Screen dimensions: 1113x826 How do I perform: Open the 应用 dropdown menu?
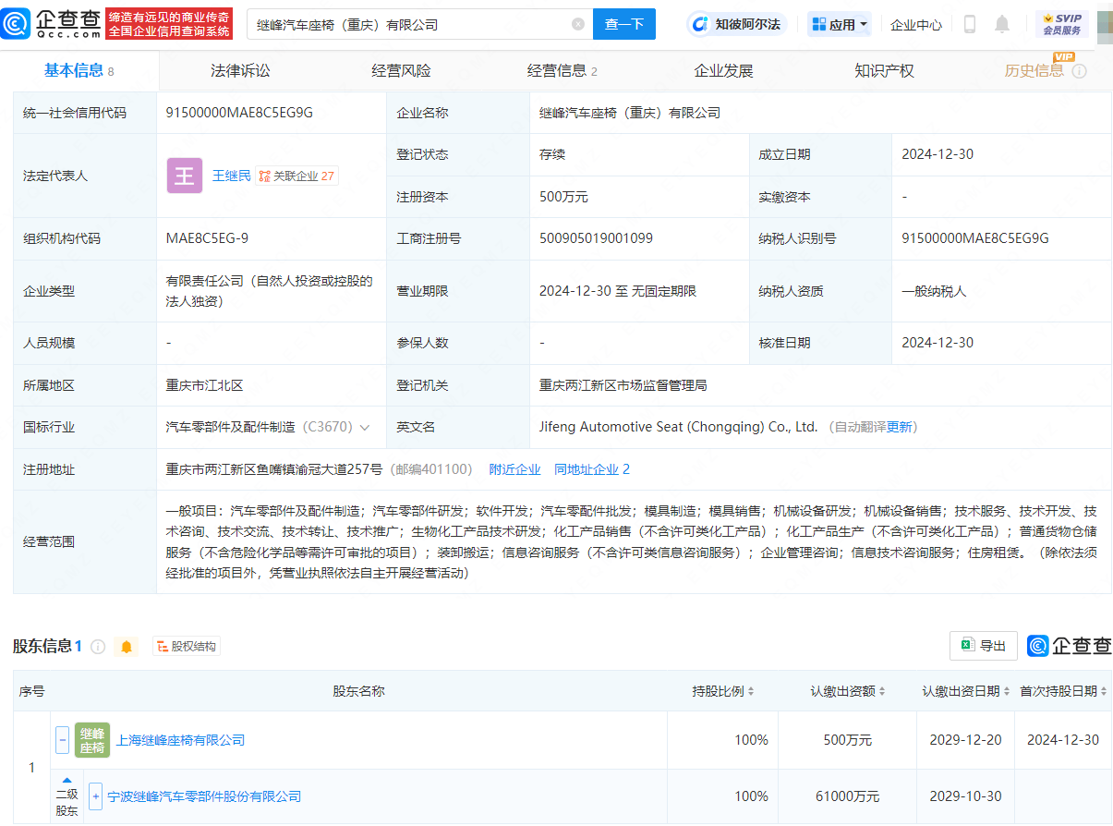click(x=840, y=25)
